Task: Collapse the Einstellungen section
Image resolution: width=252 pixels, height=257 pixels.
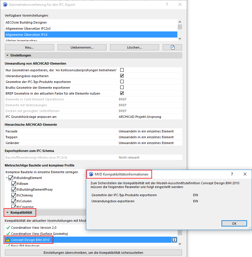Action: coord(7,55)
